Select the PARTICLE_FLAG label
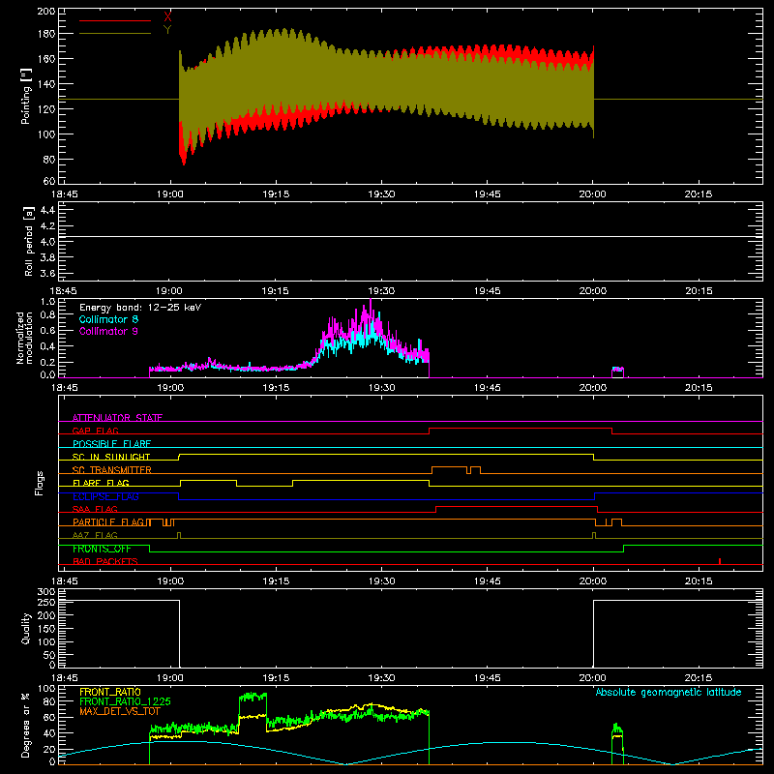Screen dimensions: 774x774 [x=108, y=522]
